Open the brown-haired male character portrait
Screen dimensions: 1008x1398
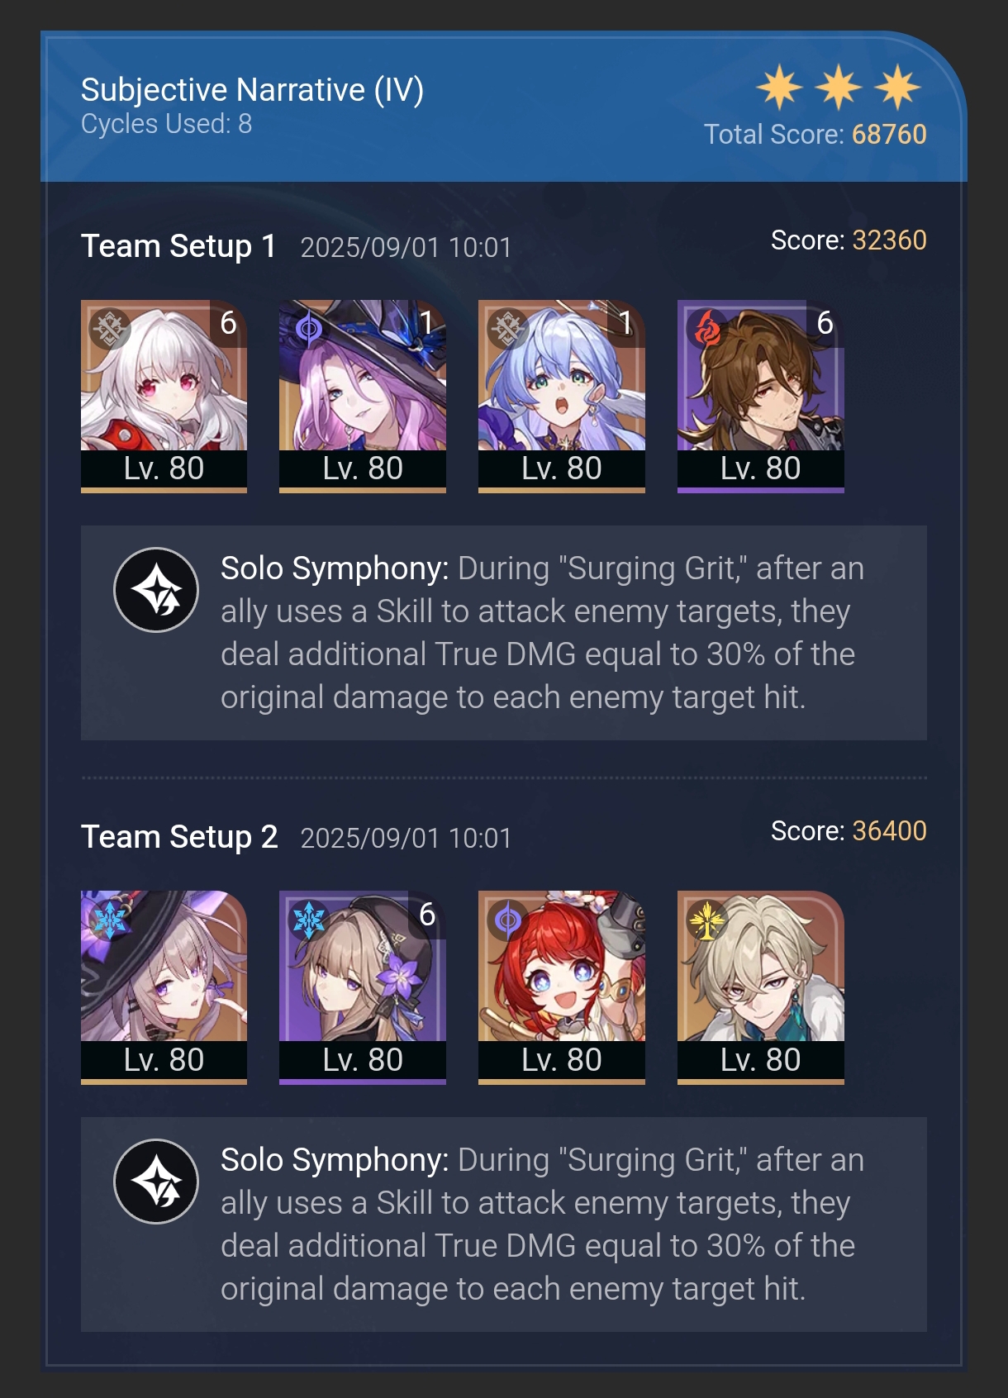[761, 396]
